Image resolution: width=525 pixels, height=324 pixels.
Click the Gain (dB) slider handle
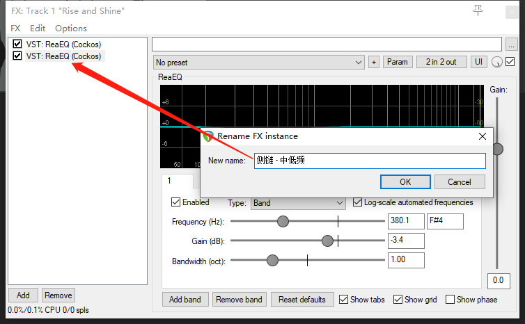coord(327,241)
